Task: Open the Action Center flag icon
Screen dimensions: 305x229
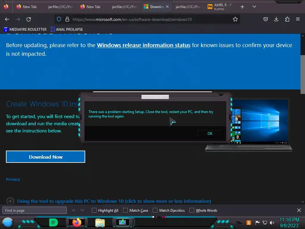Action: click(257, 222)
